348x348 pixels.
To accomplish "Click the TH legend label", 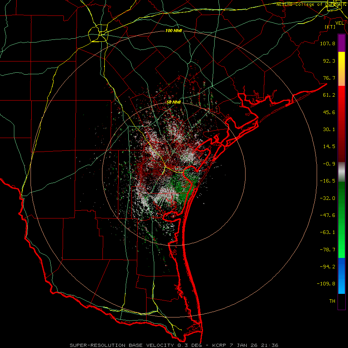I will (x=332, y=301).
